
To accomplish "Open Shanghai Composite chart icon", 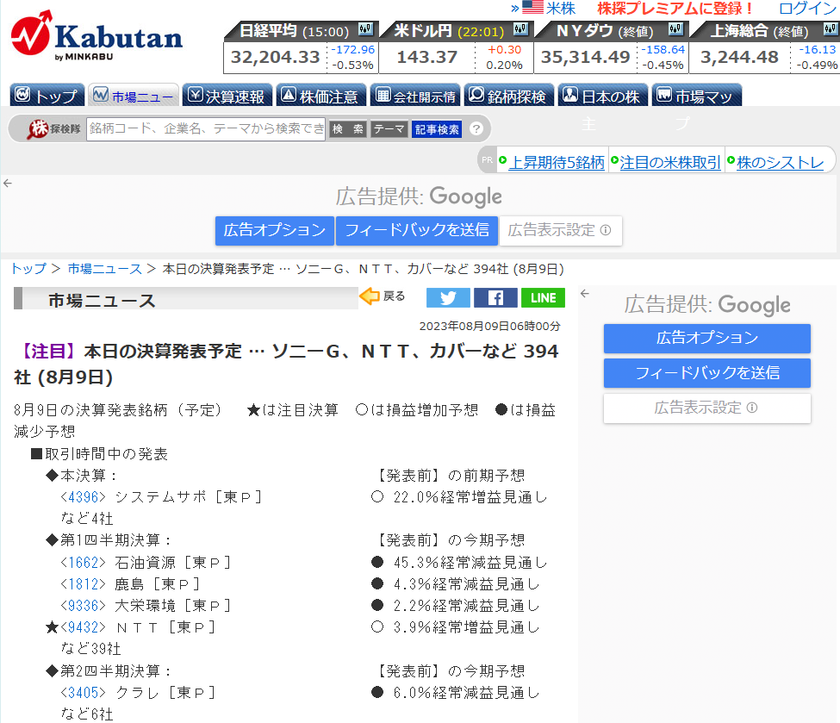I will [x=828, y=30].
